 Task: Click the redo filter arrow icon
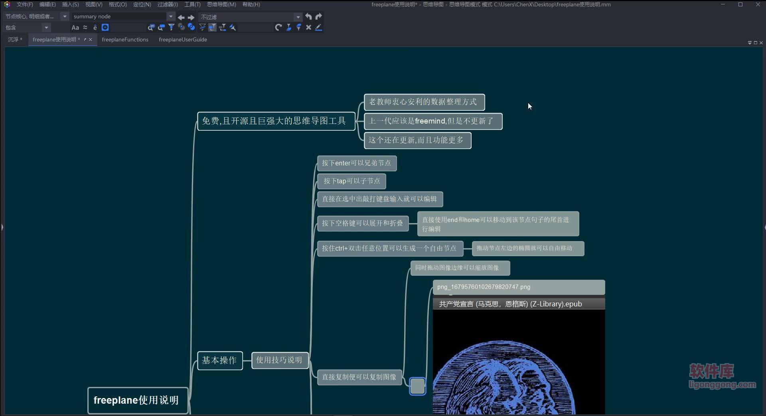click(x=318, y=17)
